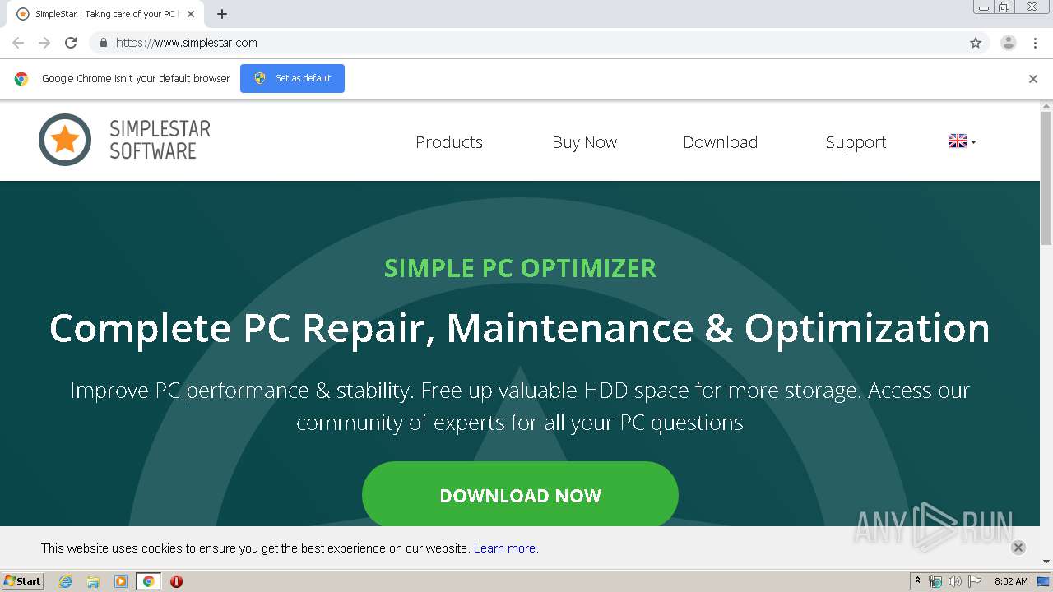Click the Set as default button
The height and width of the screenshot is (592, 1053).
click(x=292, y=78)
